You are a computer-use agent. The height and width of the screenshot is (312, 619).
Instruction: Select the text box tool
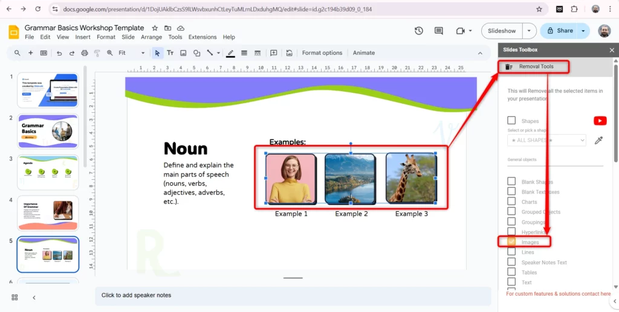170,53
